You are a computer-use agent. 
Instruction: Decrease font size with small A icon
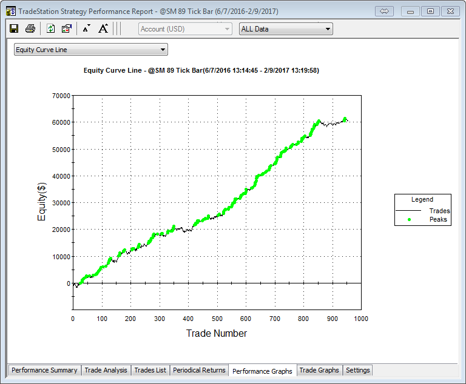point(86,28)
